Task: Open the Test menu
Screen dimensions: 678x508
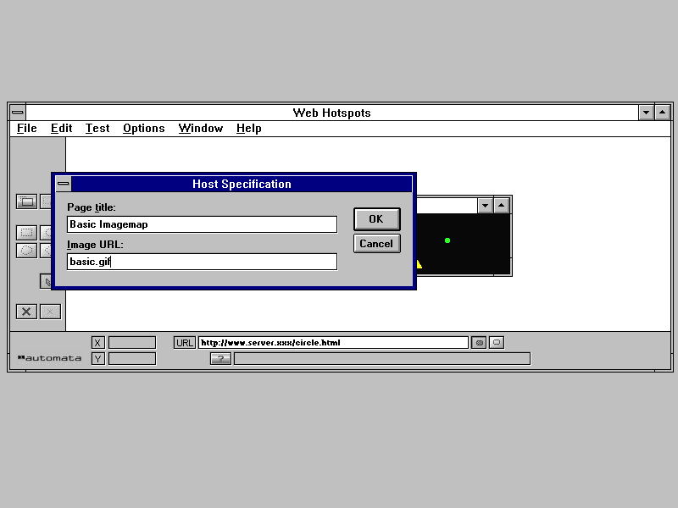Action: click(x=97, y=129)
